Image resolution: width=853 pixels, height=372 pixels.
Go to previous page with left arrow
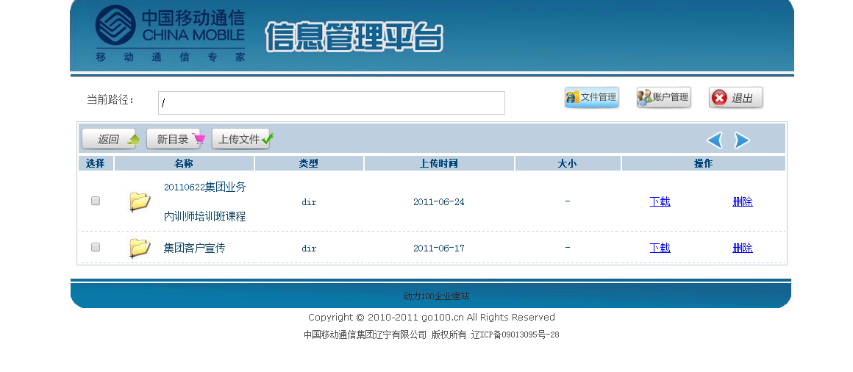(715, 140)
